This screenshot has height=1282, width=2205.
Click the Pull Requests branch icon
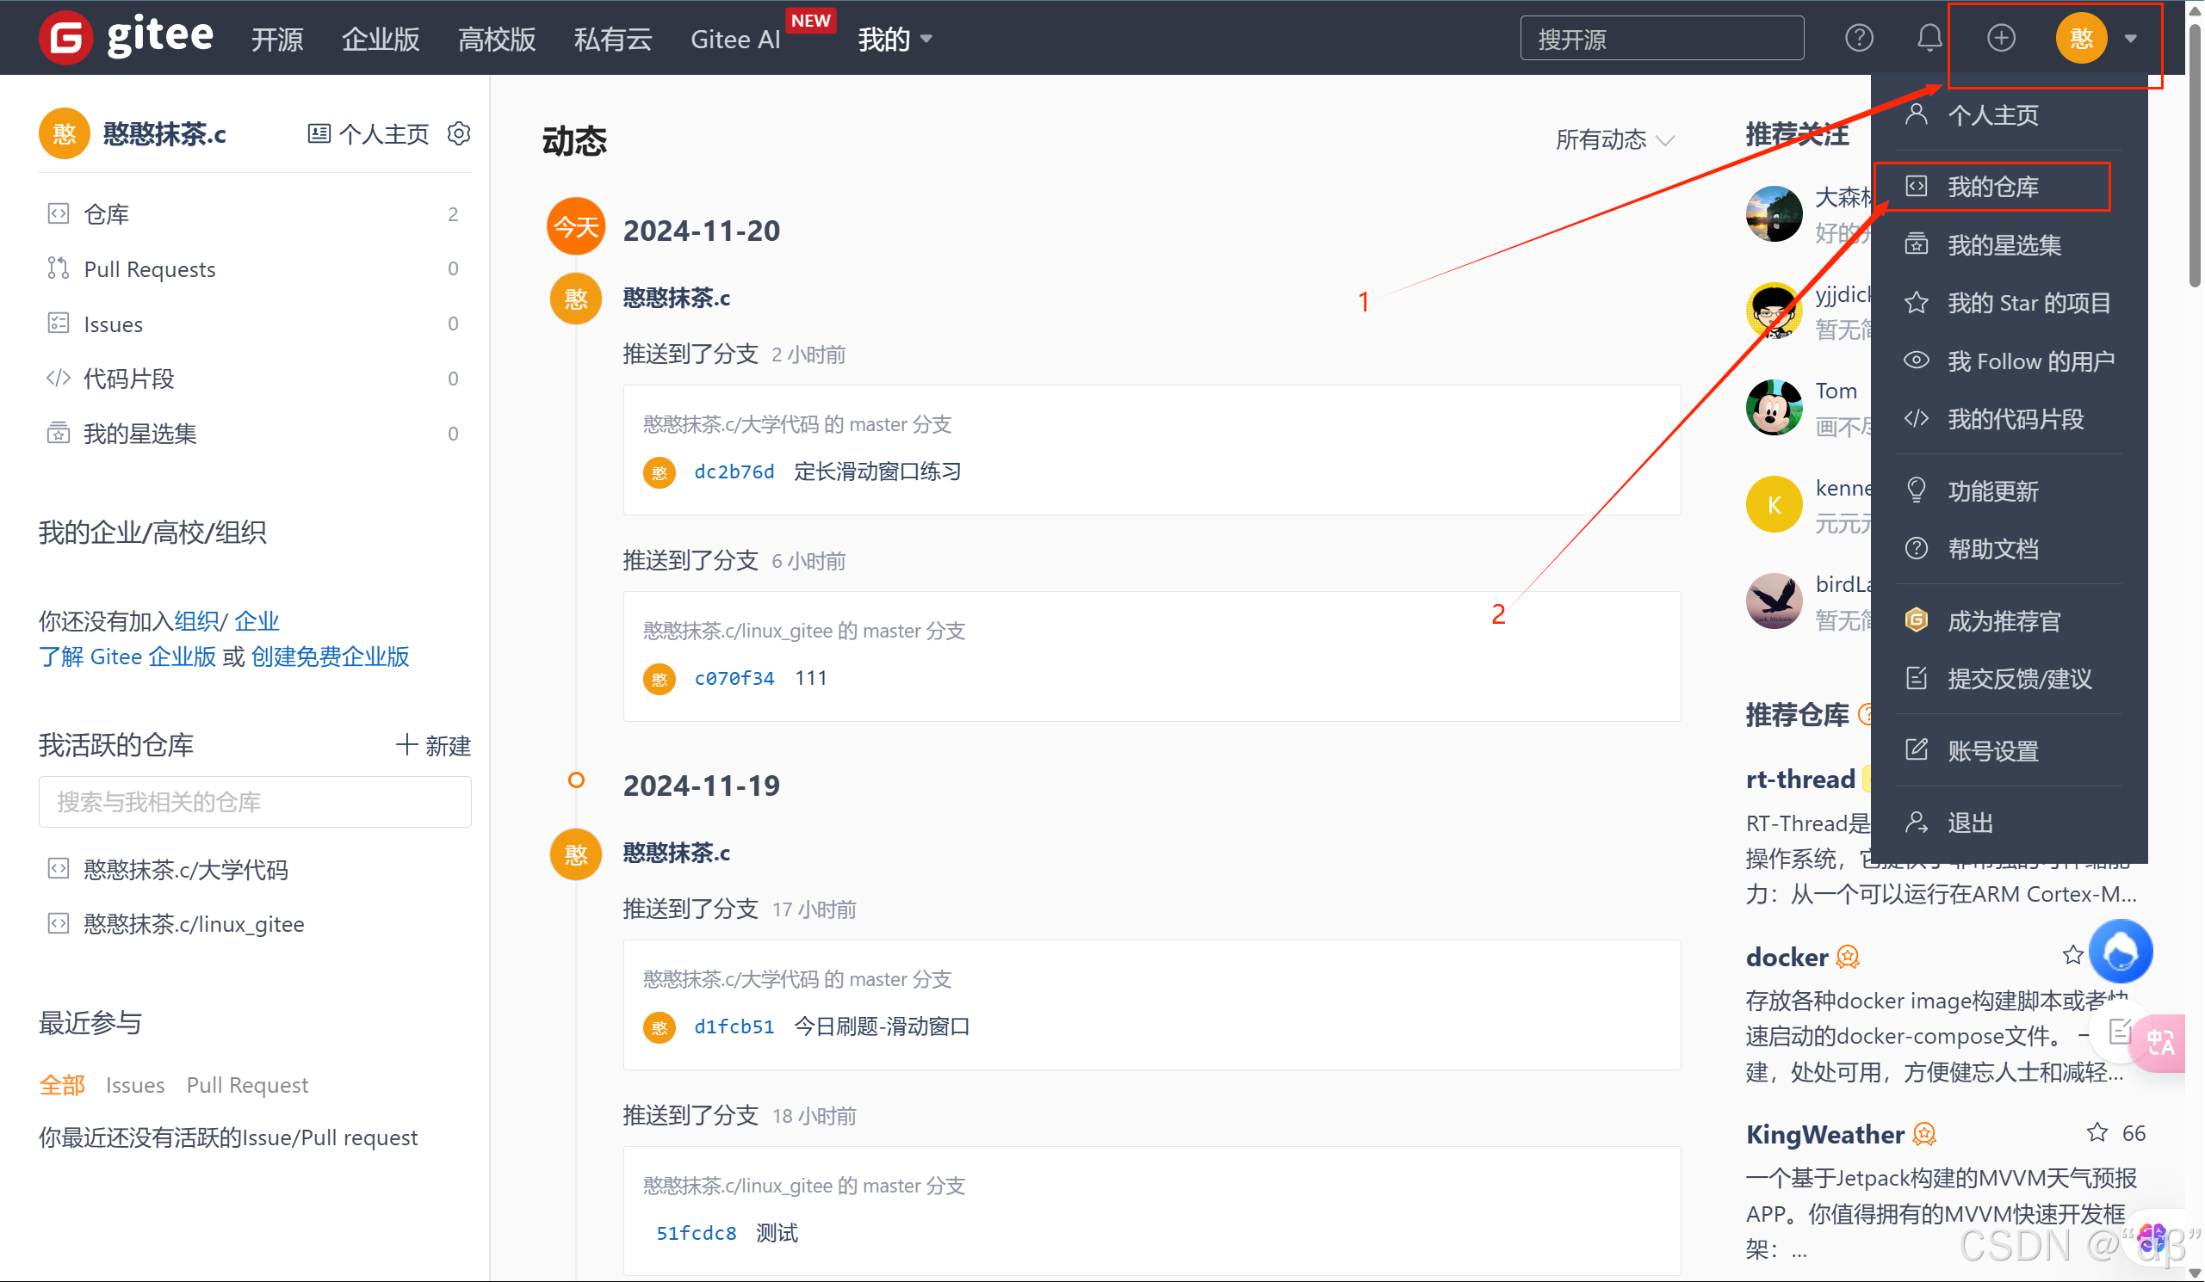[x=58, y=268]
